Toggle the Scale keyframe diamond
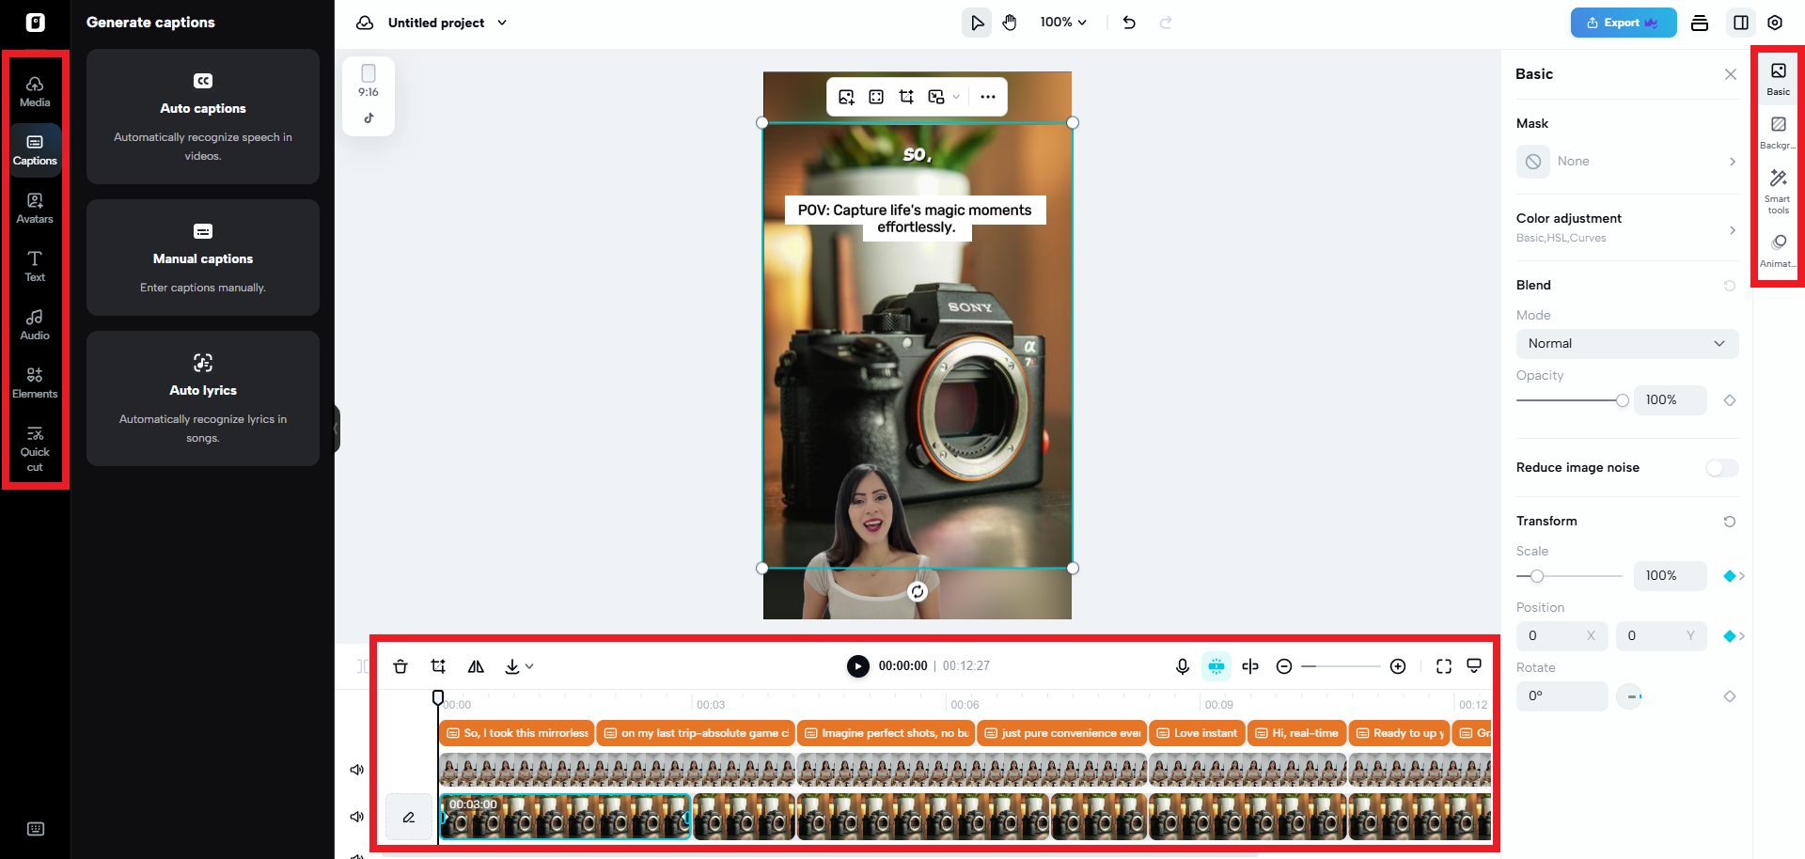1805x859 pixels. [x=1730, y=576]
